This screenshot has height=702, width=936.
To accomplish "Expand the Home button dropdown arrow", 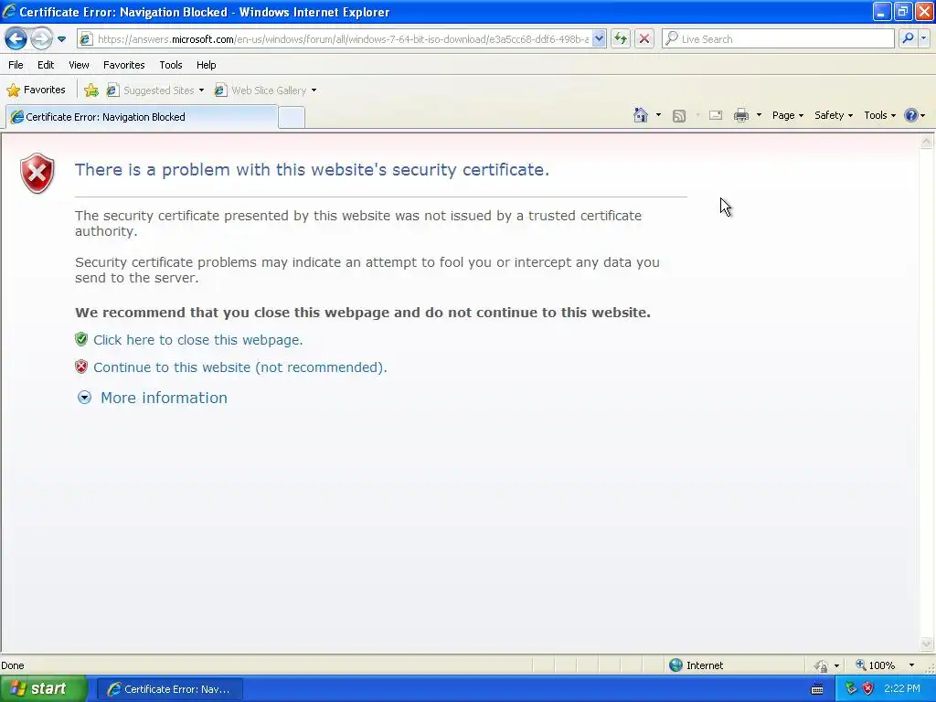I will pos(658,115).
